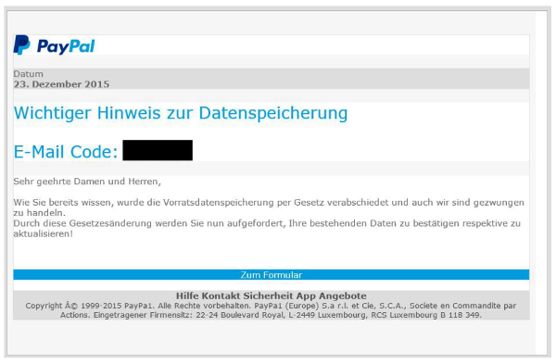Viewport: 556px width, 364px height.
Task: Click the greeting Sehr geehrte Damen und Herren
Action: pyautogui.click(x=87, y=182)
